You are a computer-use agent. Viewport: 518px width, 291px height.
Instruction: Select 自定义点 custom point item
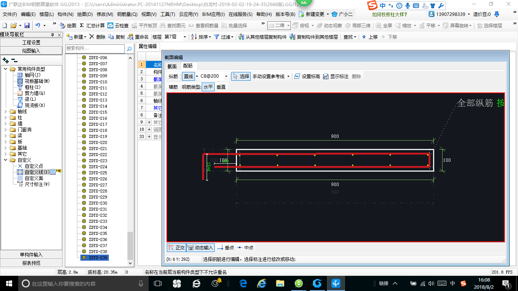[30, 166]
